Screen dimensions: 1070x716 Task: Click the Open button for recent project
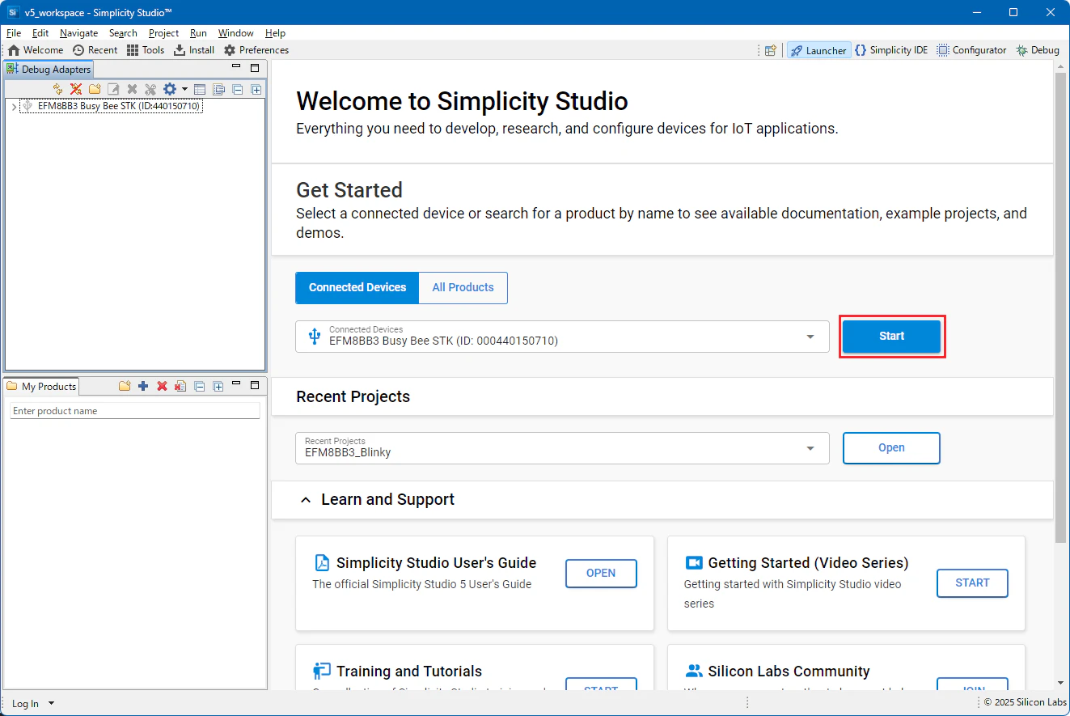(891, 448)
